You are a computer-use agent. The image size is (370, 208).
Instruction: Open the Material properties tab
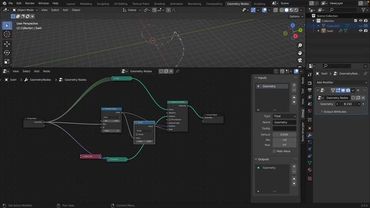pos(310,170)
